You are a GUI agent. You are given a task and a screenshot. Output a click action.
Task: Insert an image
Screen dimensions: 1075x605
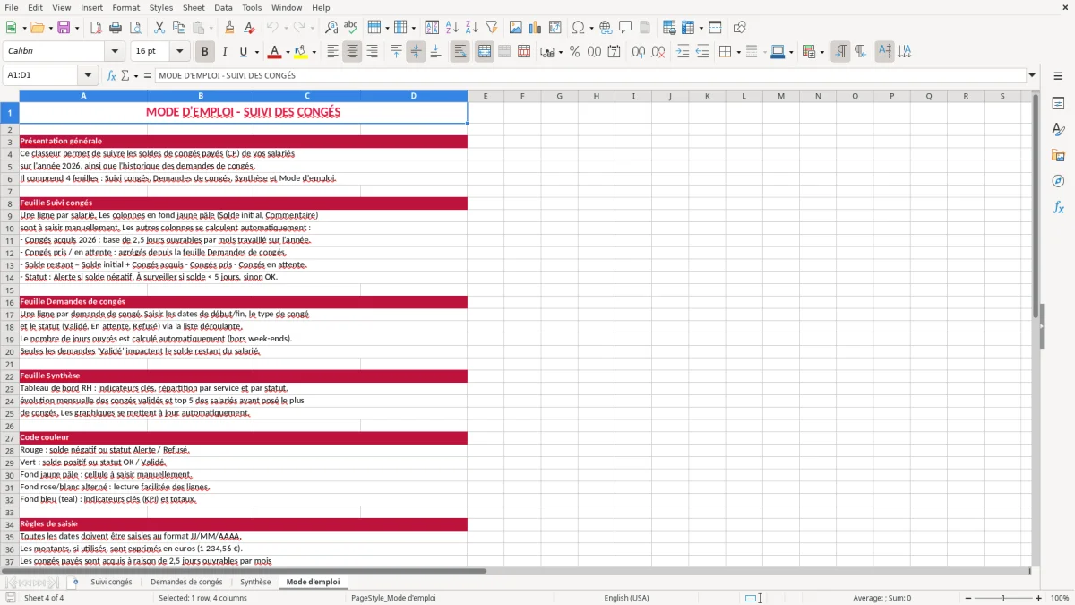click(516, 28)
